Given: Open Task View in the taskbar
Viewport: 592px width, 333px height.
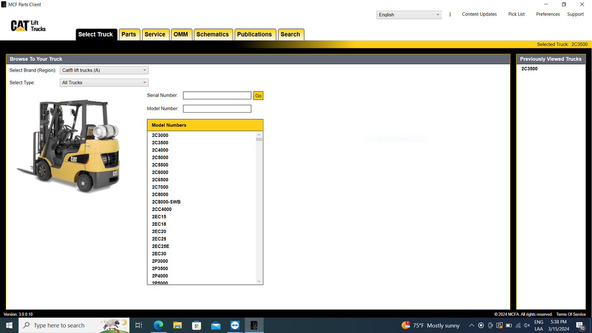Looking at the screenshot, I should [x=138, y=325].
